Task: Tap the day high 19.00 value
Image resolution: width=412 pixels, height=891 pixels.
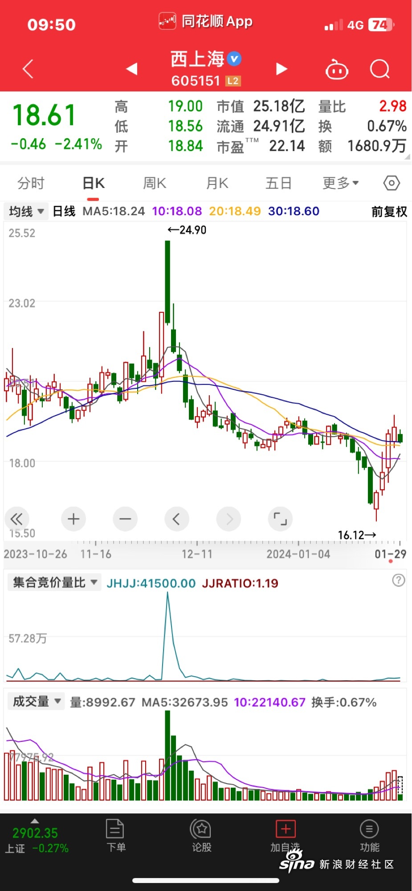Action: [x=185, y=106]
